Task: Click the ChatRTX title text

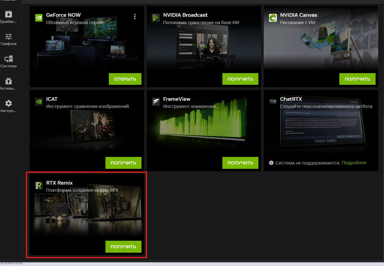Action: coord(291,99)
